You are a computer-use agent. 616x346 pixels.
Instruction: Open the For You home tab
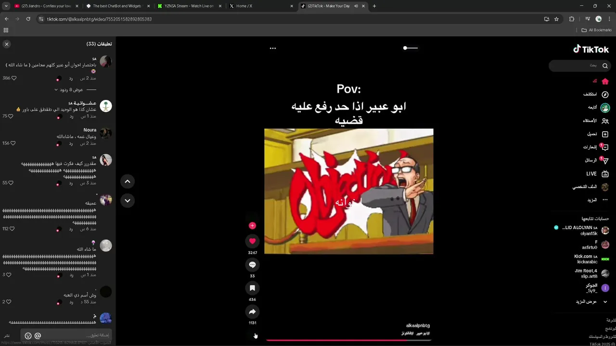coord(601,81)
